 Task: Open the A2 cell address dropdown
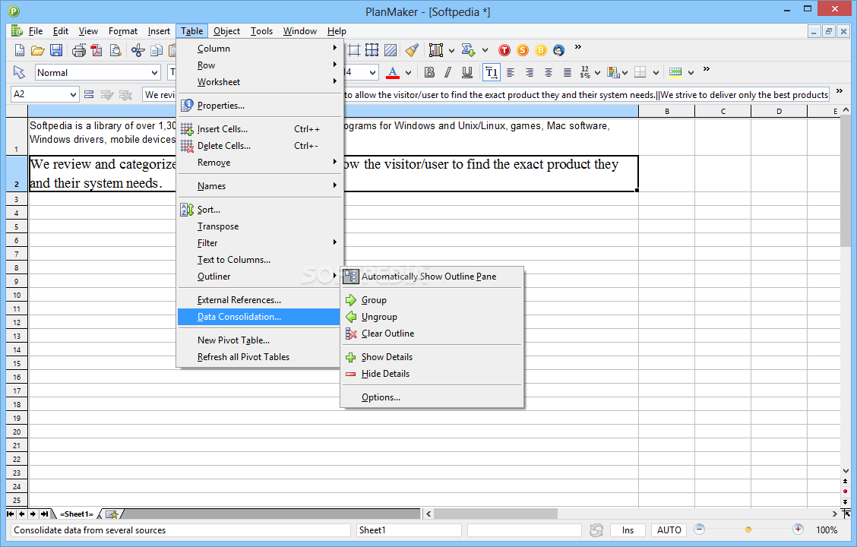73,94
